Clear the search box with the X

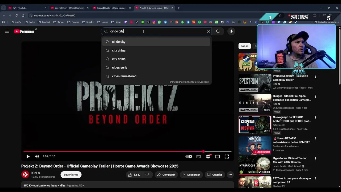coord(208,31)
